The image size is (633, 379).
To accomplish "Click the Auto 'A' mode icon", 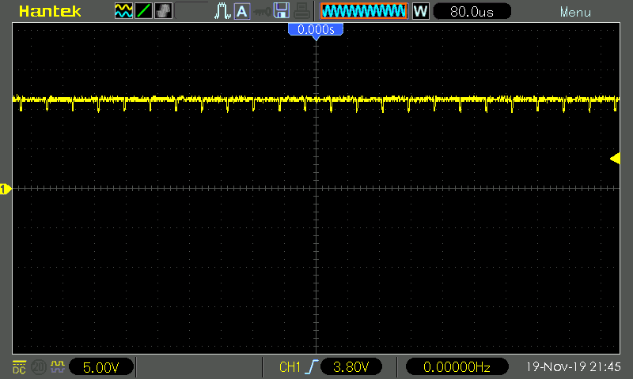I will (241, 11).
